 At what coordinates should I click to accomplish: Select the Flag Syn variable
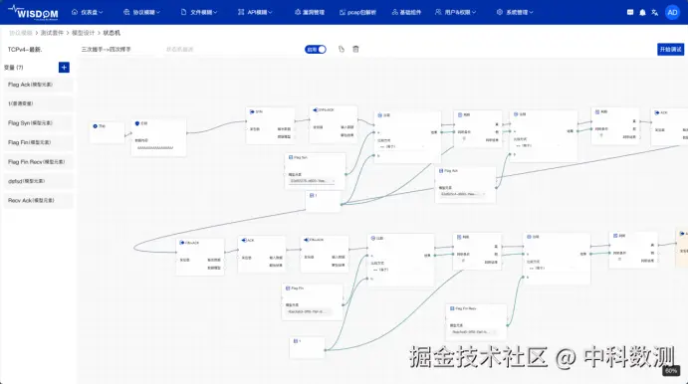tap(38, 123)
